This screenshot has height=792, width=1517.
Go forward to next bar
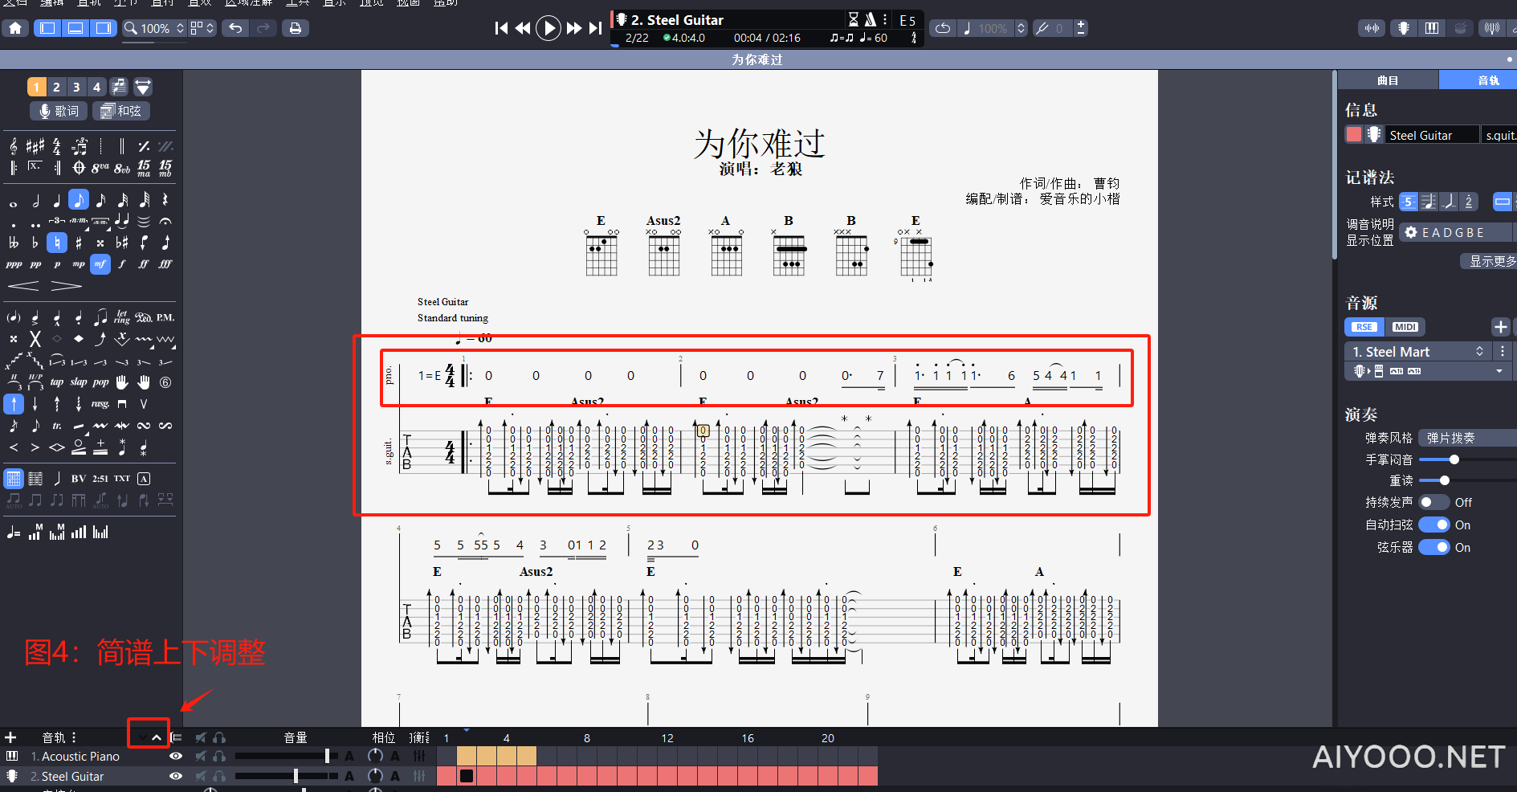point(574,28)
